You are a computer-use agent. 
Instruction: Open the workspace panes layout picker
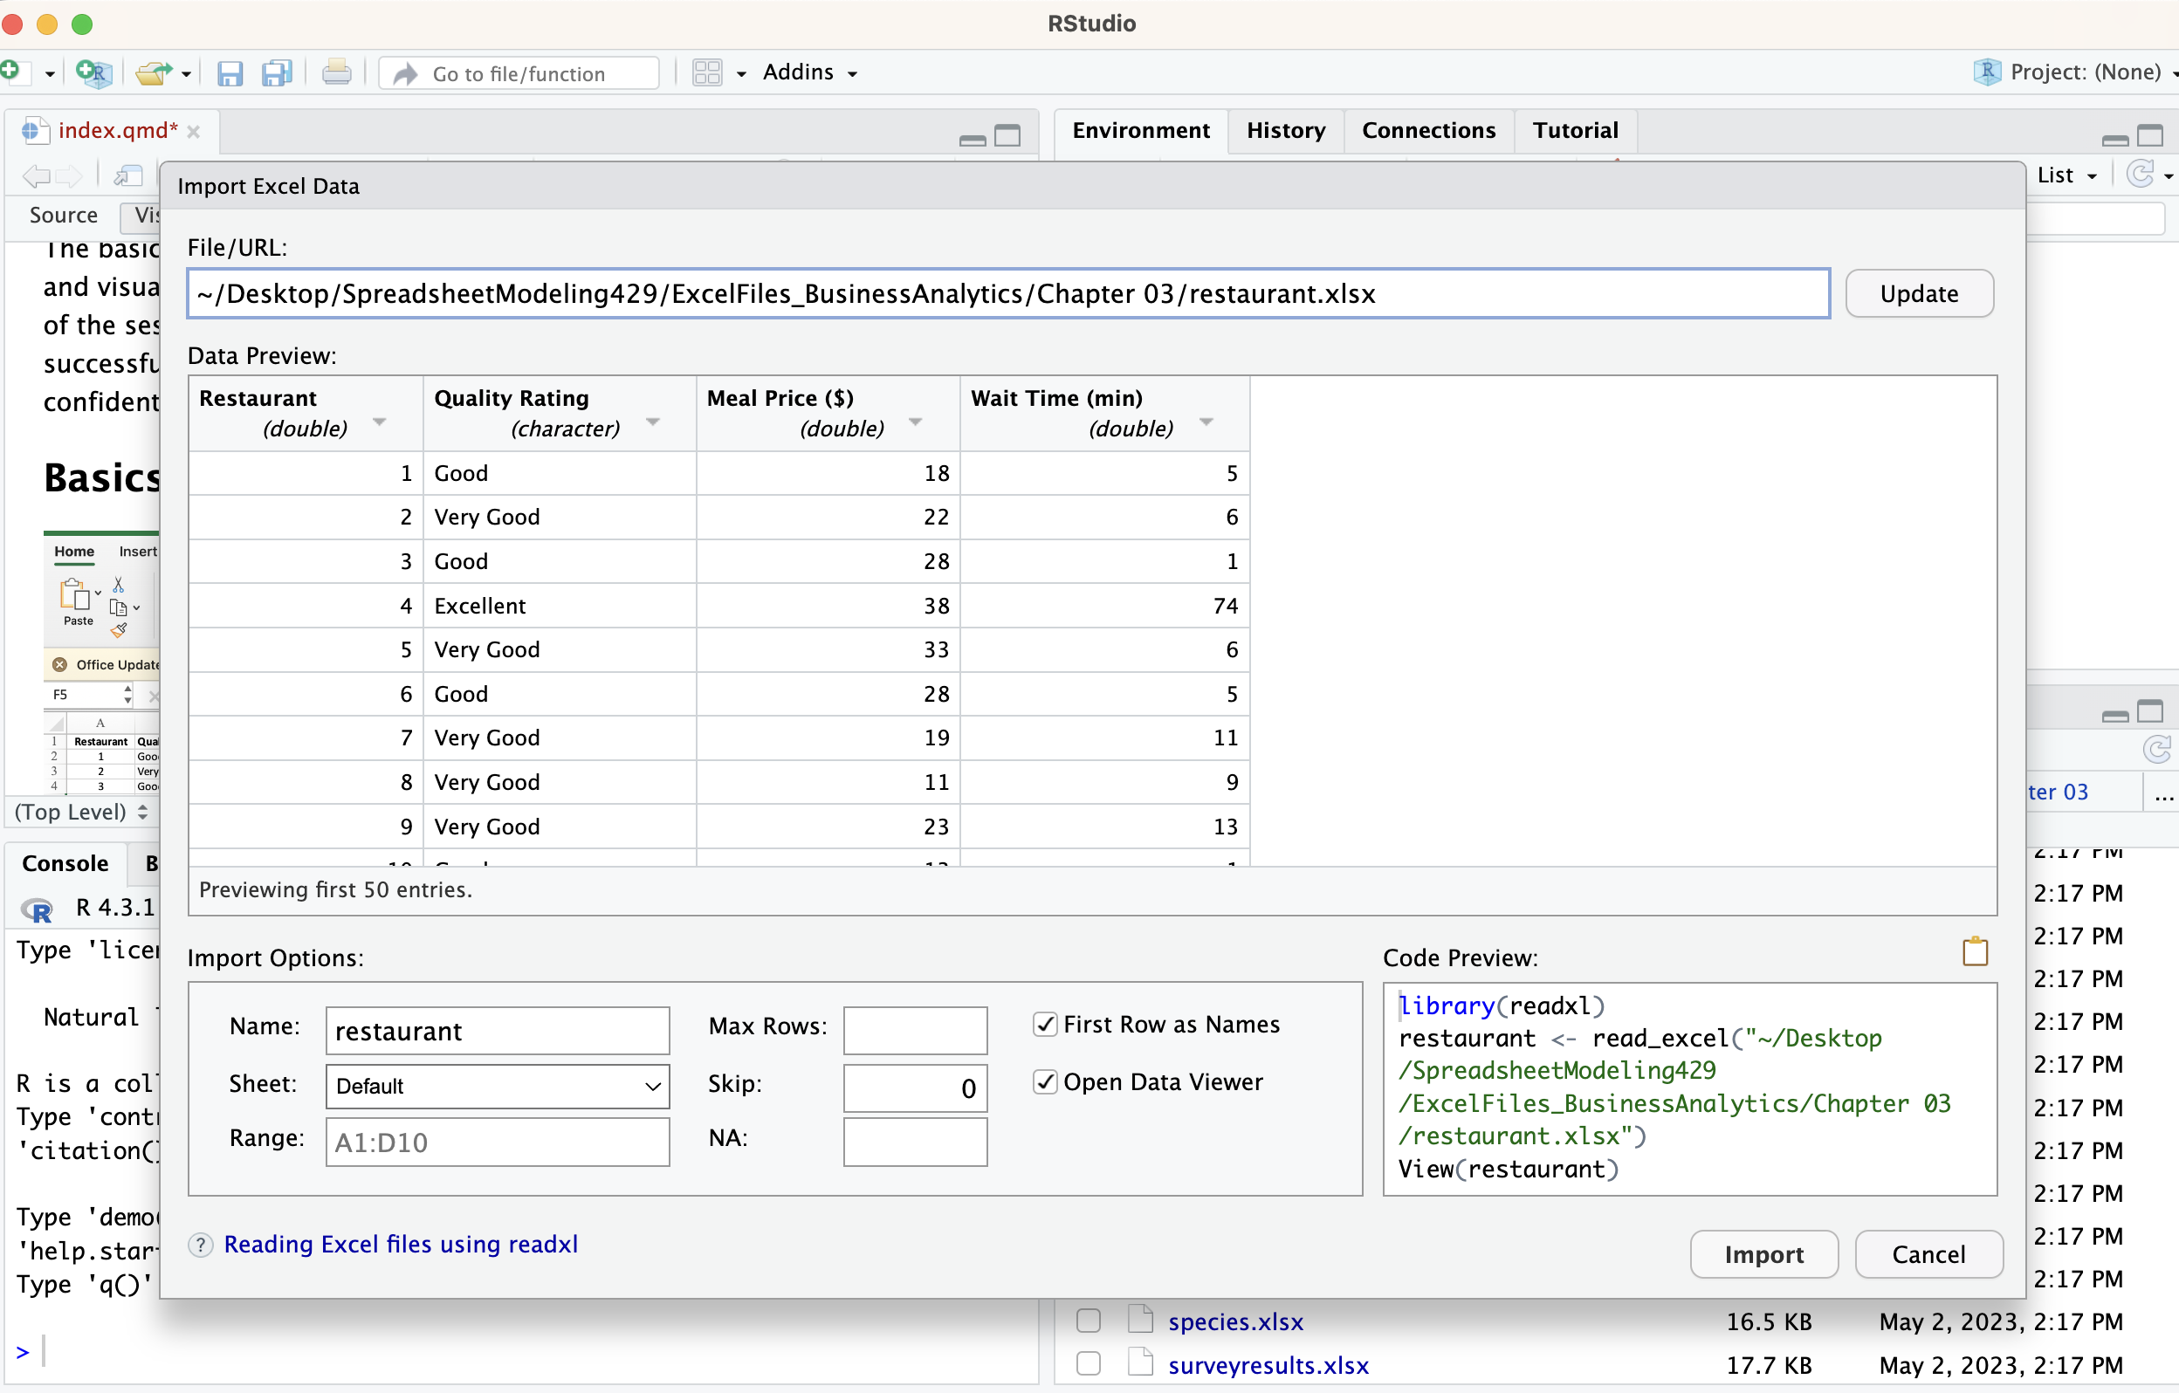710,72
